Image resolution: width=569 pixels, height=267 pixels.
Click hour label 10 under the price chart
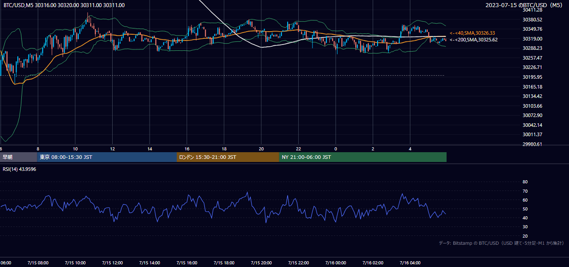click(75, 149)
